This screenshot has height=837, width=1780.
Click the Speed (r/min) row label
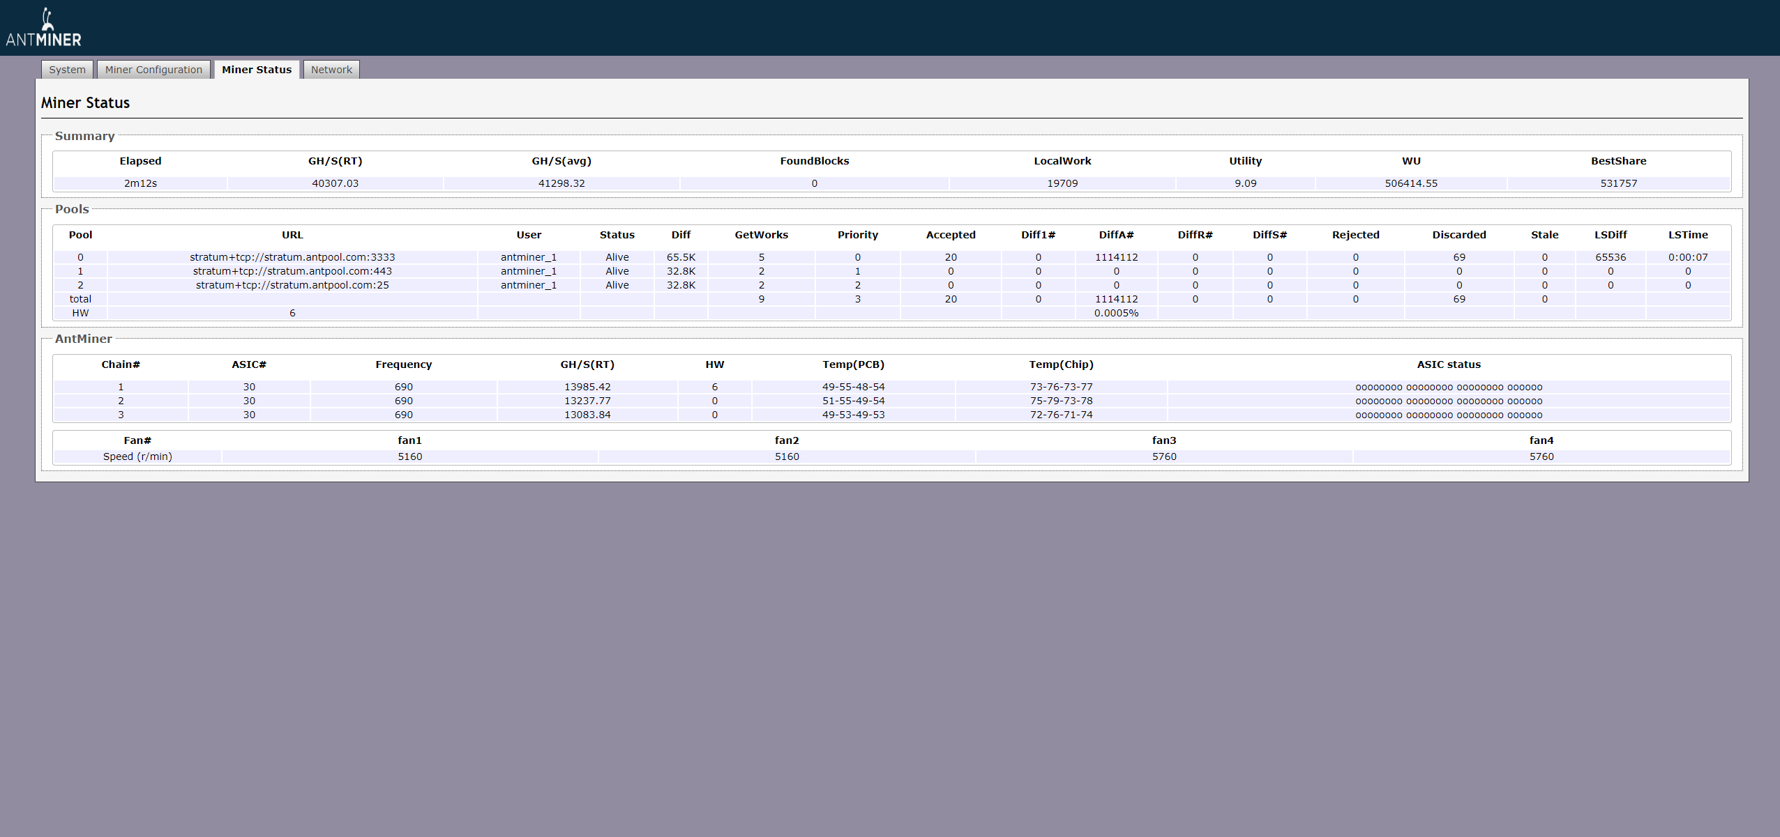pos(137,456)
